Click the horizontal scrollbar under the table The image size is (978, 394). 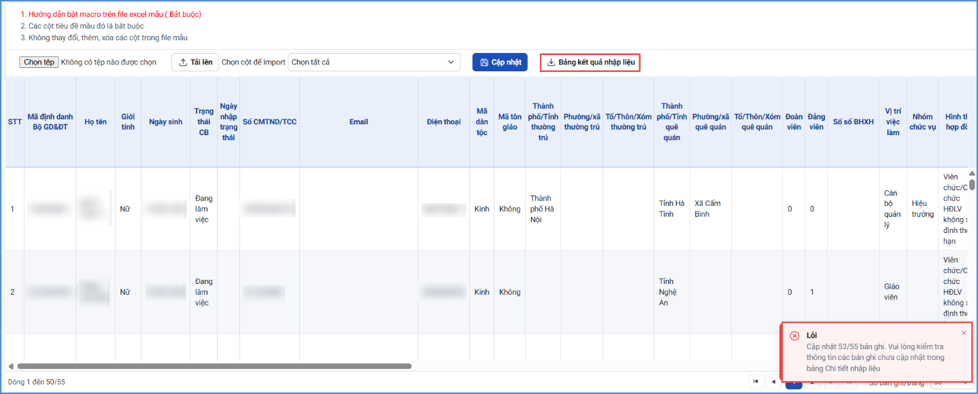click(x=214, y=366)
